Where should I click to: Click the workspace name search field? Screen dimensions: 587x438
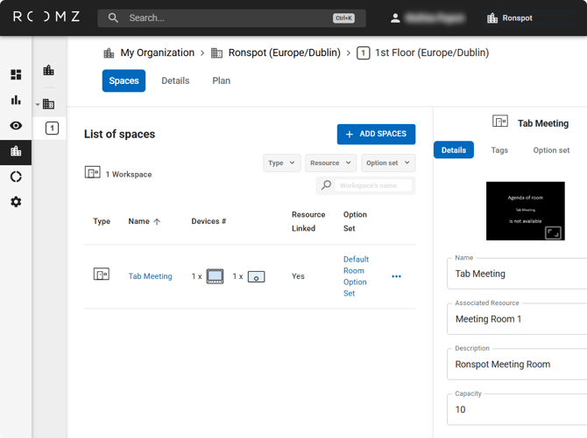pyautogui.click(x=373, y=185)
